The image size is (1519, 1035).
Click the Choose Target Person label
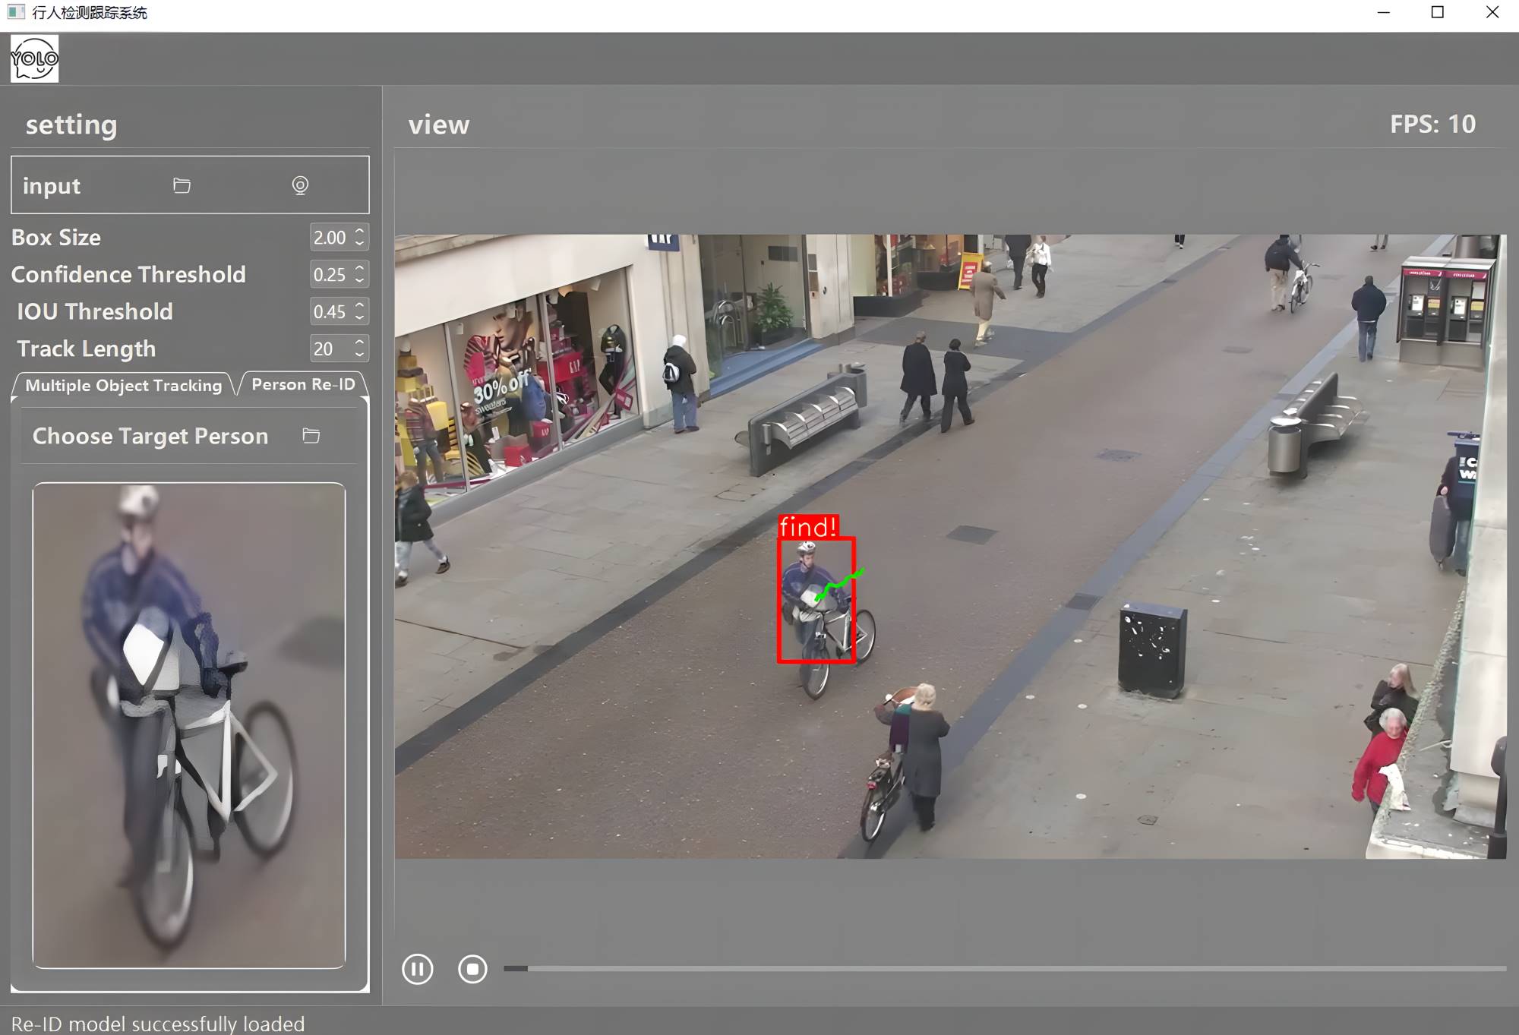tap(150, 436)
